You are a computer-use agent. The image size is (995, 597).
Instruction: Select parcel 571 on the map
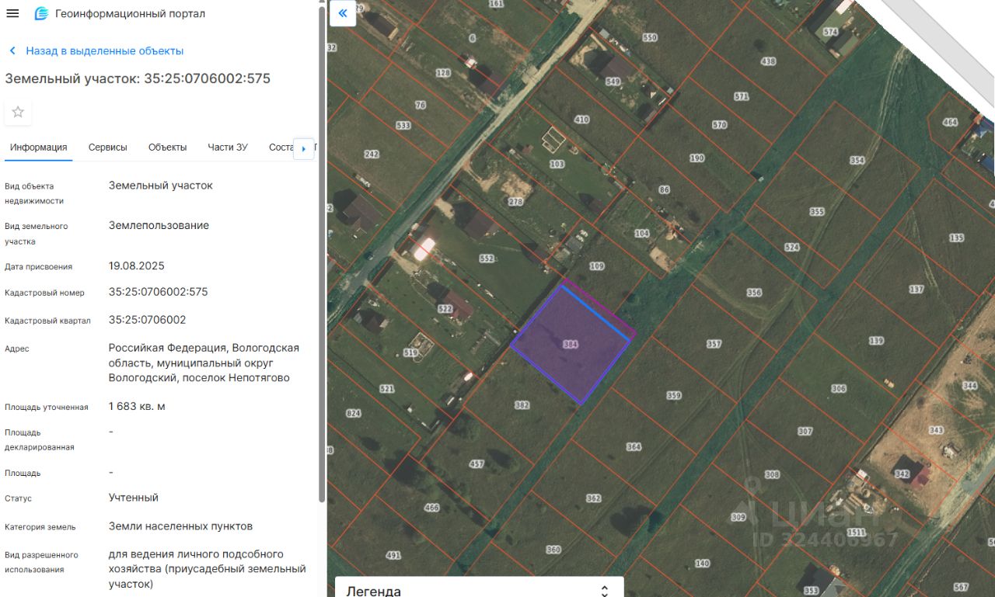741,97
